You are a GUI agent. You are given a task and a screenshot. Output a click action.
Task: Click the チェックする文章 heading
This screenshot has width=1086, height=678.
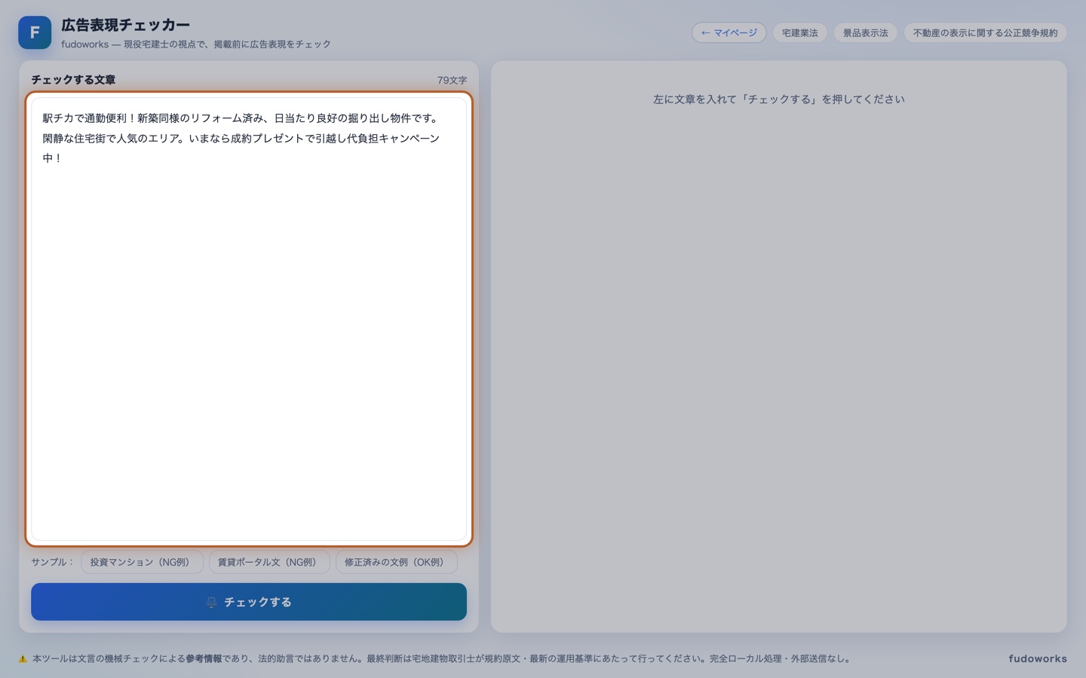point(73,79)
